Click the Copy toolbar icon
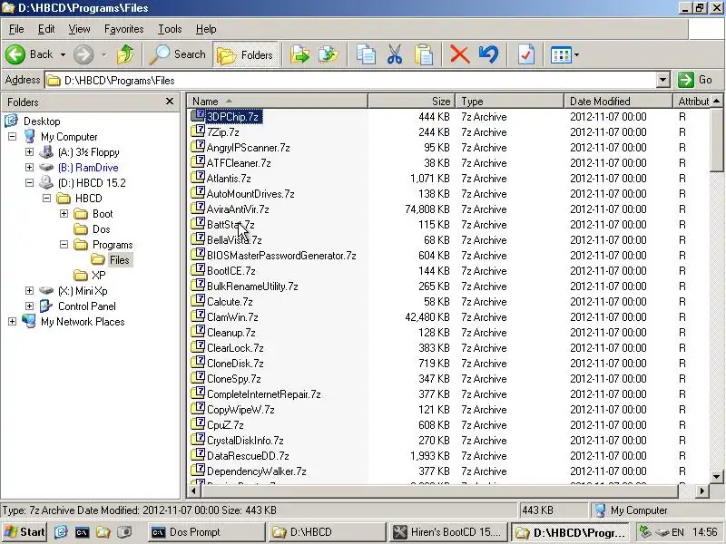Image resolution: width=726 pixels, height=544 pixels. (x=366, y=54)
